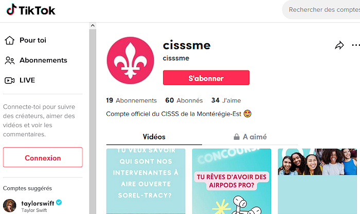Image resolution: width=360 pixels, height=214 pixels.
Task: Open the LIVE camera icon
Action: tap(10, 80)
